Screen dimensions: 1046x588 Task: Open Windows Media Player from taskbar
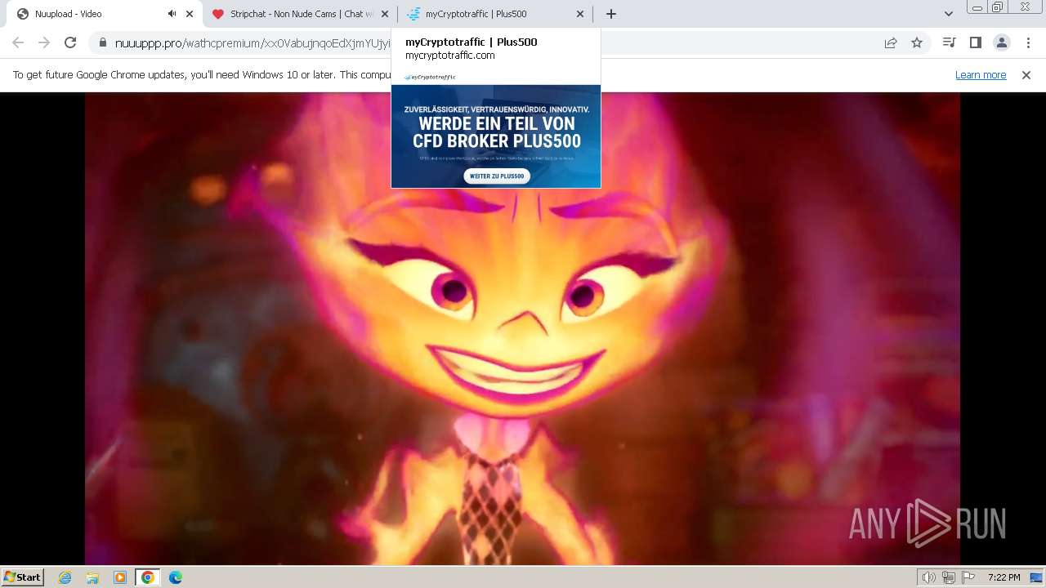tap(120, 577)
